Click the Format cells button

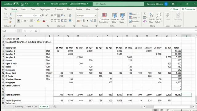tap(134, 21)
